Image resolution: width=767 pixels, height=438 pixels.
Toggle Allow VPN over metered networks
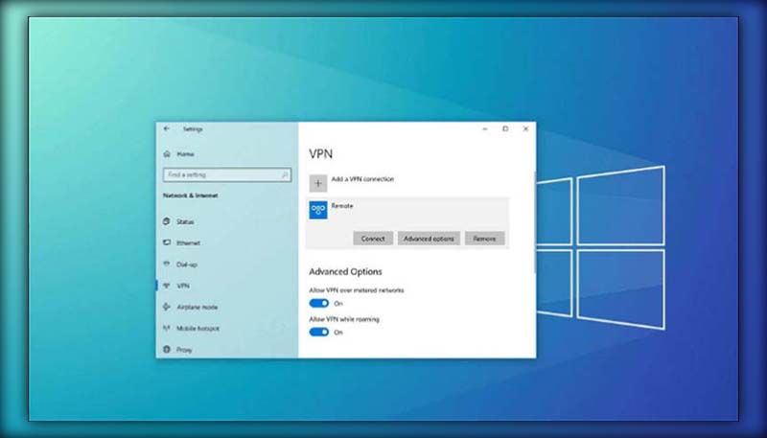pyautogui.click(x=319, y=303)
